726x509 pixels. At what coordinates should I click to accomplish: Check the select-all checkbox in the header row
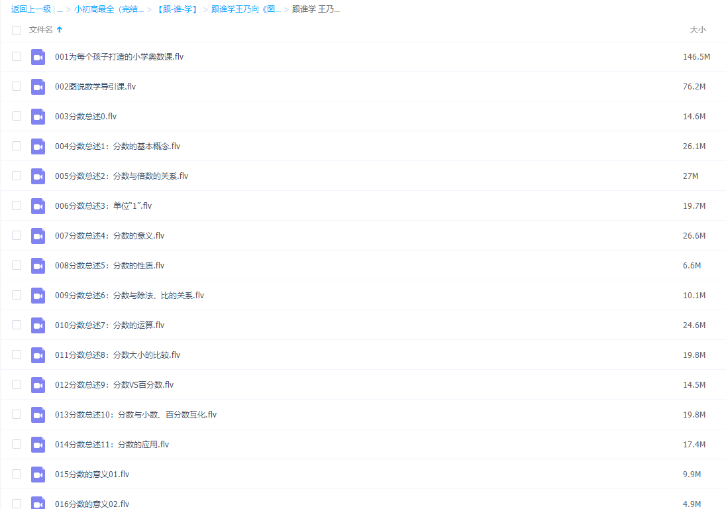[x=17, y=30]
